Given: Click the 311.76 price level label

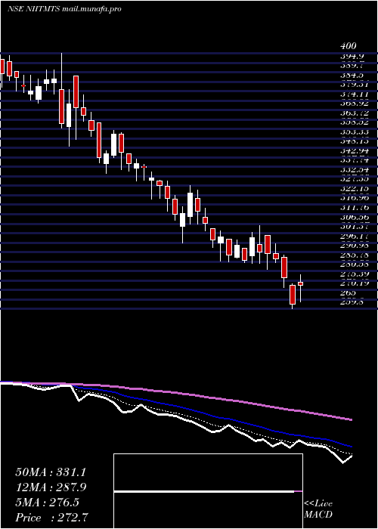Looking at the screenshot, I should pos(354,207).
